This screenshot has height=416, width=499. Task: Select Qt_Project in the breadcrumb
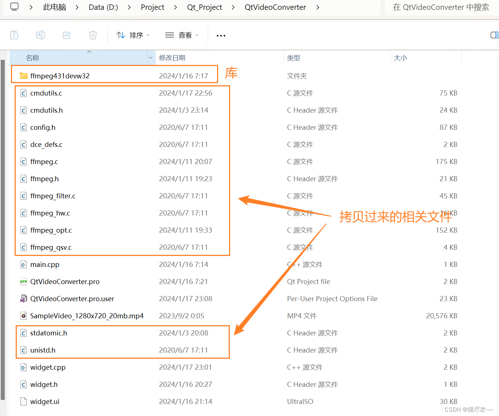[204, 7]
